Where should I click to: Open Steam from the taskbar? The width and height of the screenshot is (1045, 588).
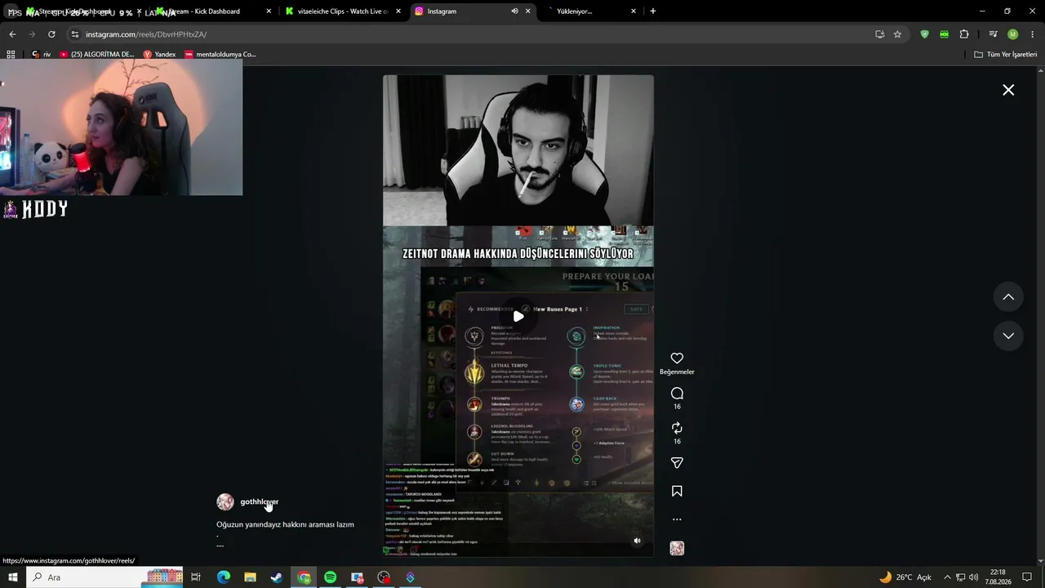(277, 577)
